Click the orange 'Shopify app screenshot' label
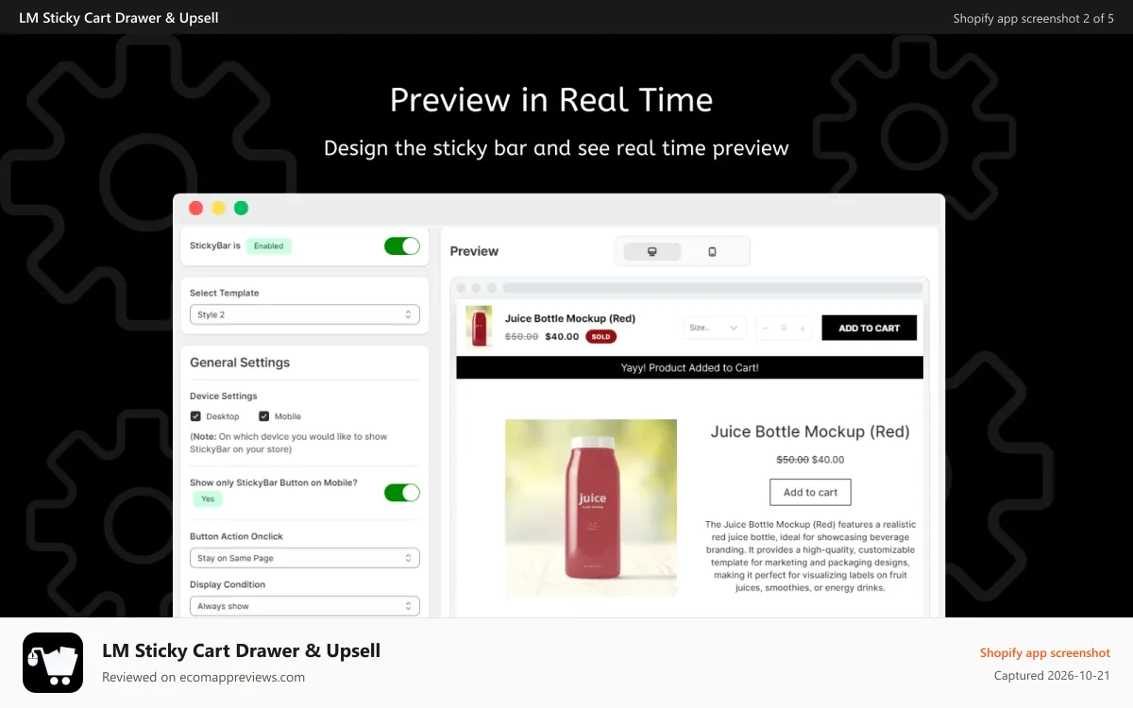The width and height of the screenshot is (1133, 708). [1045, 652]
